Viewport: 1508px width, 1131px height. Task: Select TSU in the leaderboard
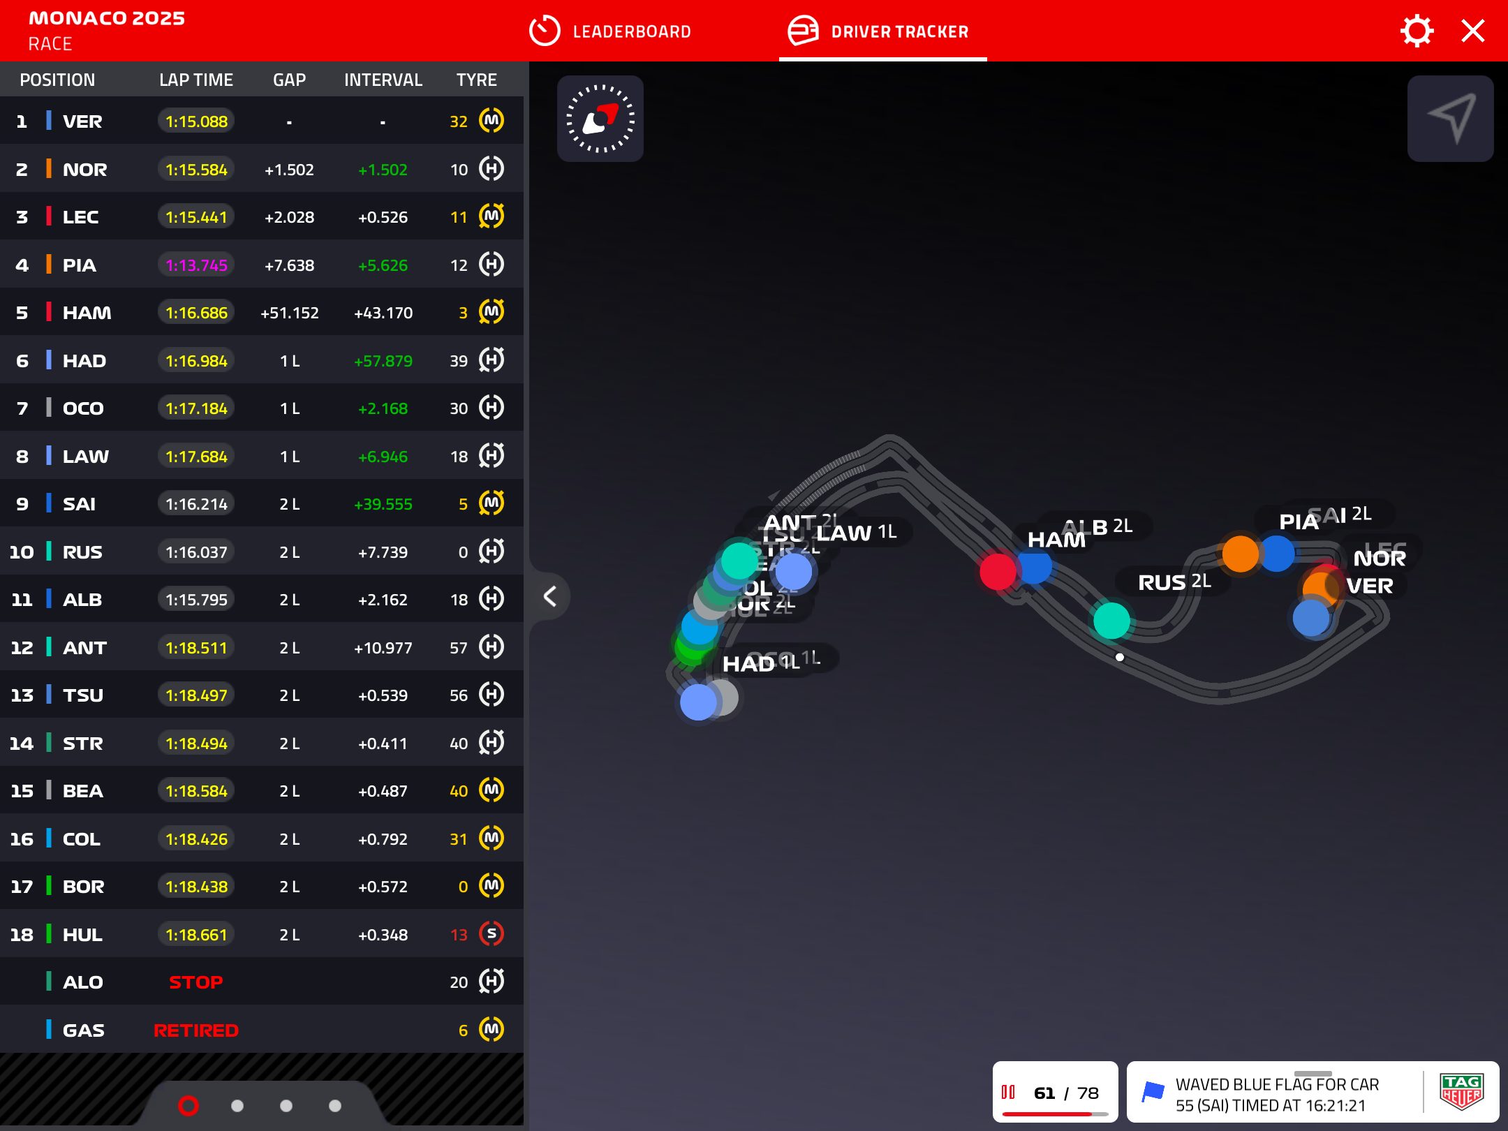click(262, 695)
